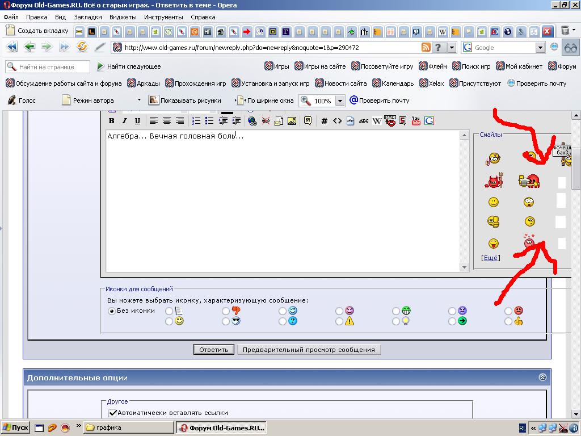Select the thumbs-up icon radio
Viewport: 581px width, 436px height.
509,321
